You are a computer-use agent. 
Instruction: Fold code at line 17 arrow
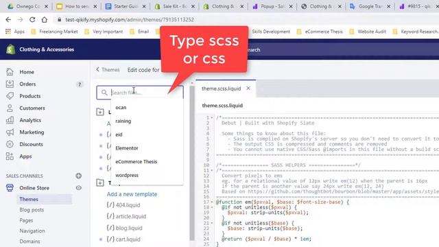212,202
